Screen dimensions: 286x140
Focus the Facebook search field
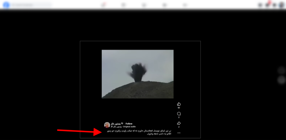(x=31, y=5)
